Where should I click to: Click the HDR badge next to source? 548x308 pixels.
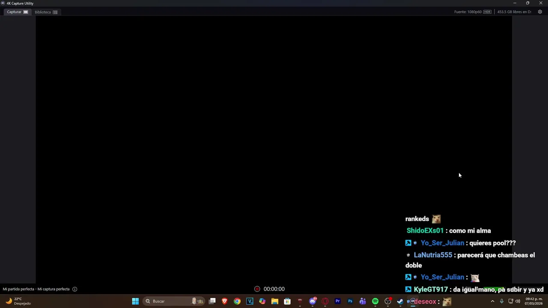(487, 12)
